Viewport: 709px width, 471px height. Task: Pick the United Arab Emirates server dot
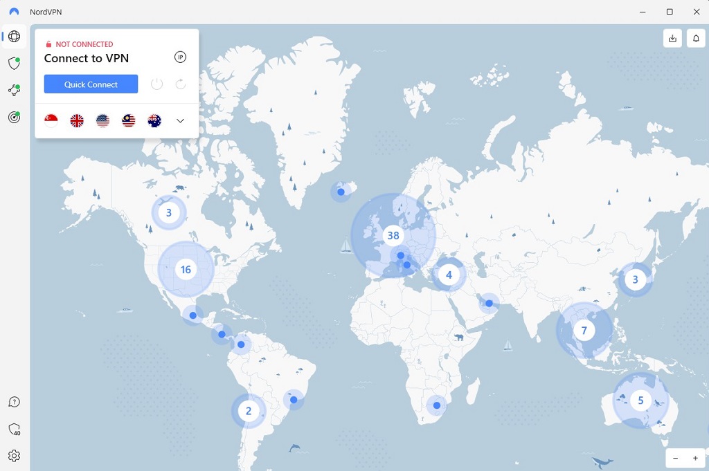[489, 304]
